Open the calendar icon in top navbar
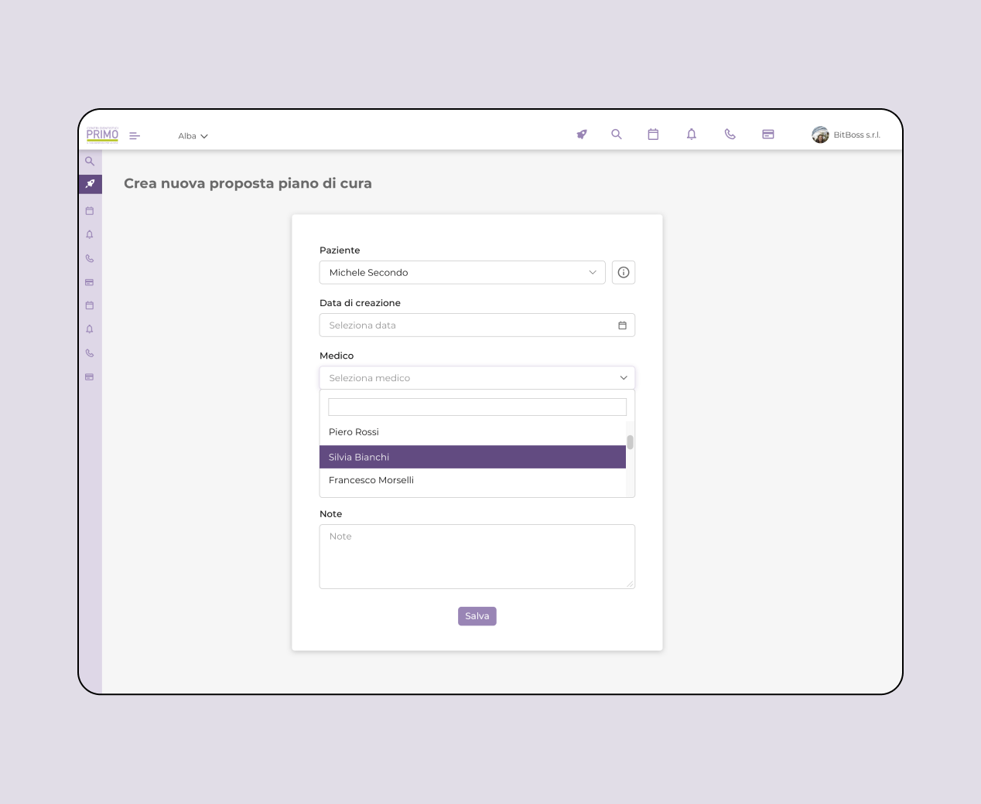 point(653,135)
